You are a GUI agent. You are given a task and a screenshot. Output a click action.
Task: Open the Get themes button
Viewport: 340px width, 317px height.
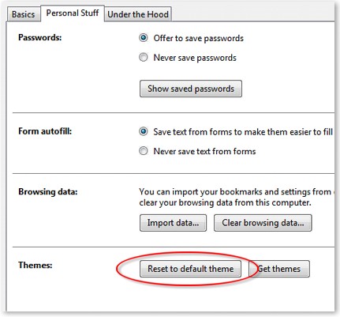(279, 269)
